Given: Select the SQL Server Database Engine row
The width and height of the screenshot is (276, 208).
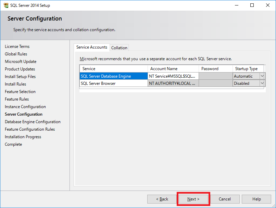Looking at the screenshot, I should [114, 76].
